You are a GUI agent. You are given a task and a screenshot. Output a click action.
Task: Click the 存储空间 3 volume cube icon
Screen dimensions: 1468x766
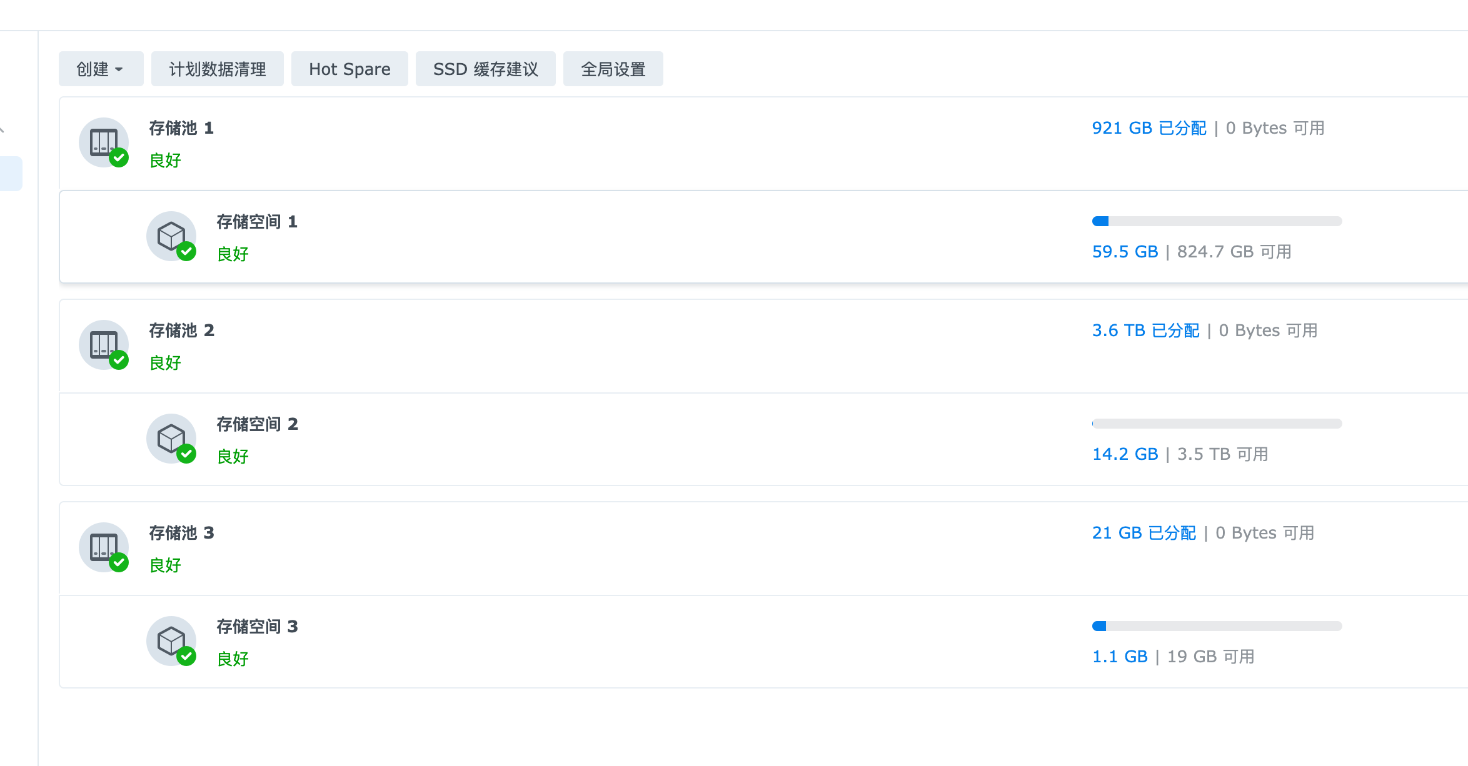171,640
